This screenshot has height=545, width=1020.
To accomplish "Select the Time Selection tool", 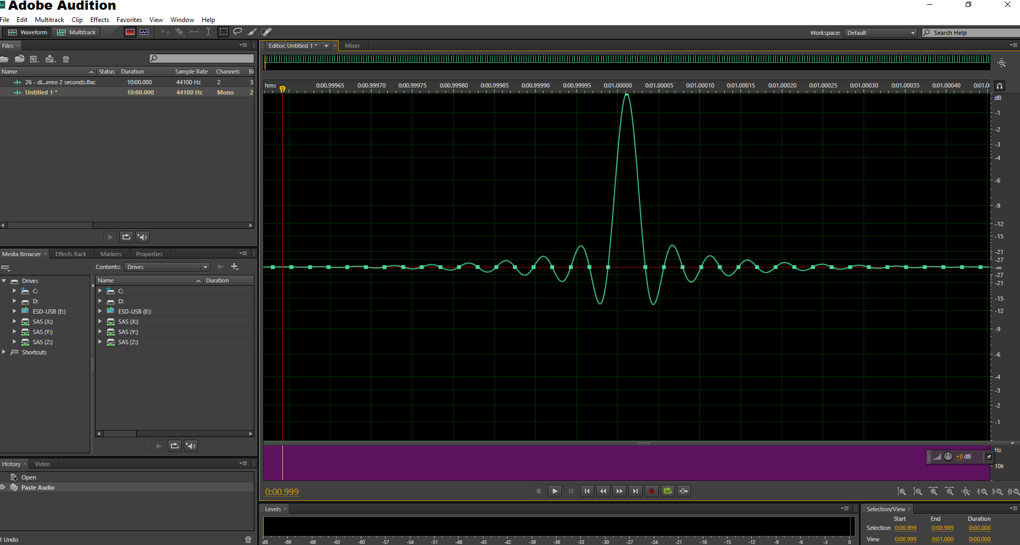I will coord(208,32).
